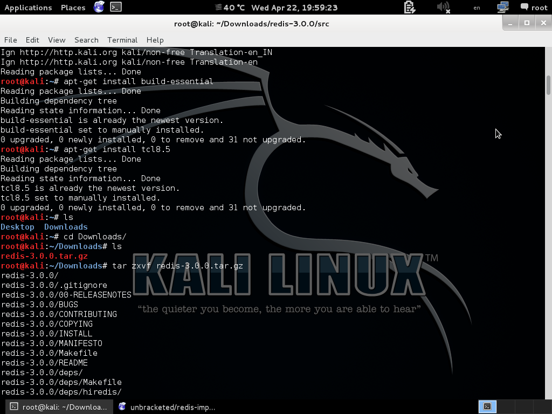Open the root user menu

point(540,8)
